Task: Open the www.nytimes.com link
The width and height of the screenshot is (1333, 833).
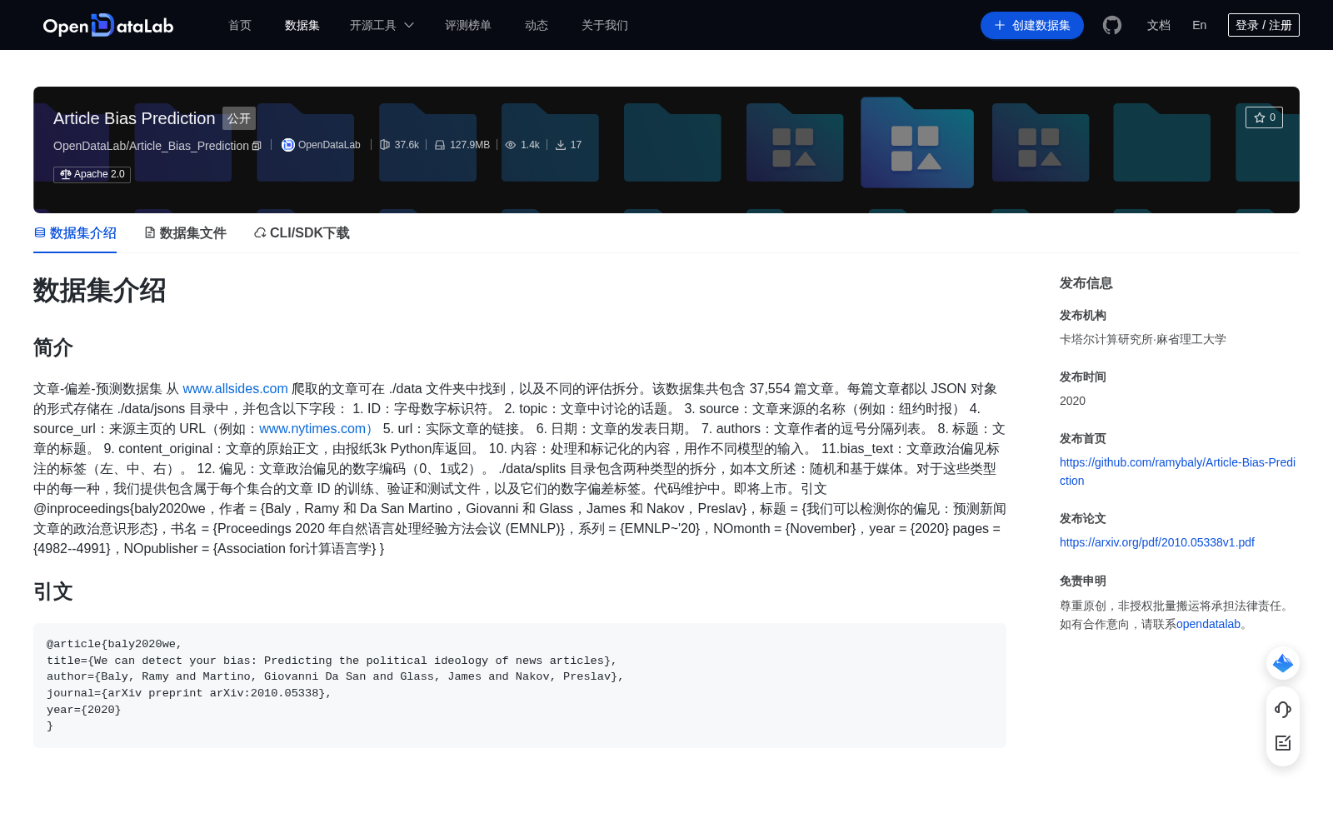Action: pyautogui.click(x=317, y=429)
